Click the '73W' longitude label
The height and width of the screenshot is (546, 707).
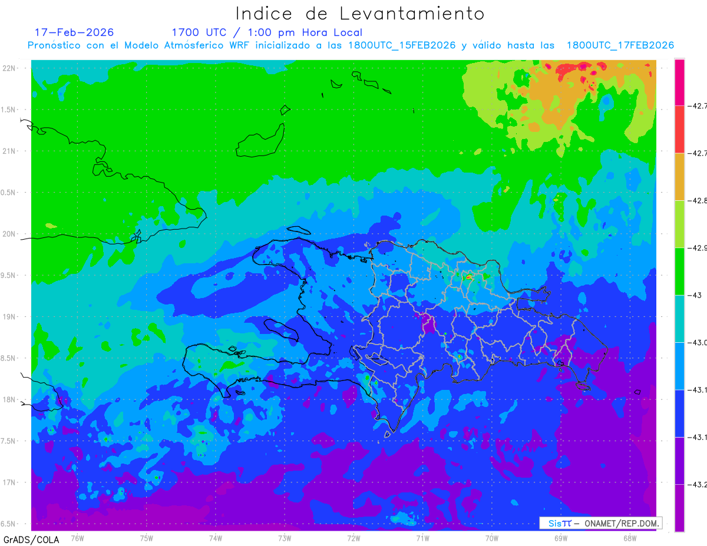pos(285,538)
